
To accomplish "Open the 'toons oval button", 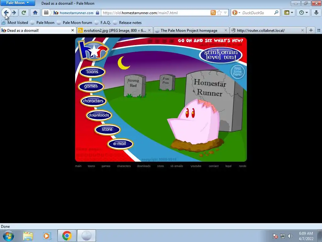I will (92, 72).
